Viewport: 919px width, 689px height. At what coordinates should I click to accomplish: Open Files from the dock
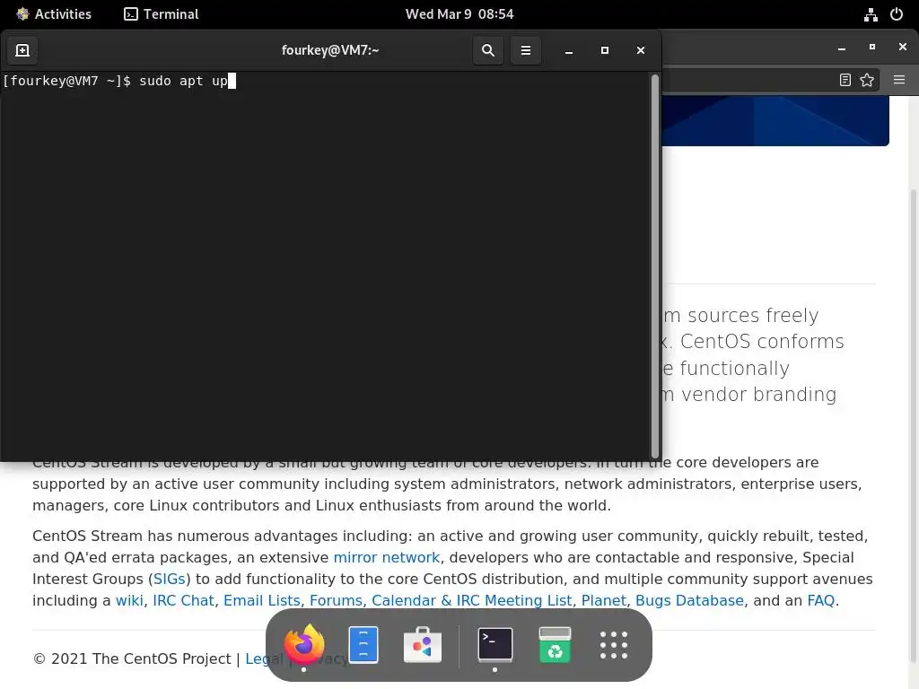click(x=363, y=644)
